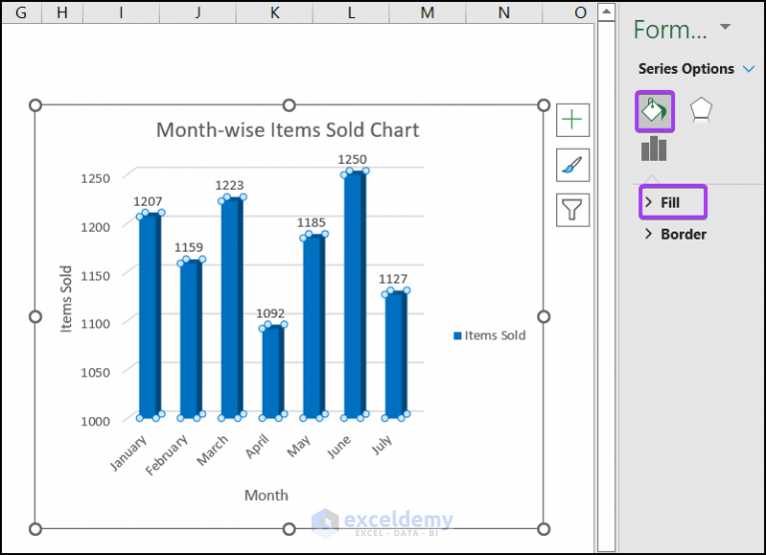Screen dimensions: 766x555
Task: Select the 1223 data label
Action: tap(229, 186)
